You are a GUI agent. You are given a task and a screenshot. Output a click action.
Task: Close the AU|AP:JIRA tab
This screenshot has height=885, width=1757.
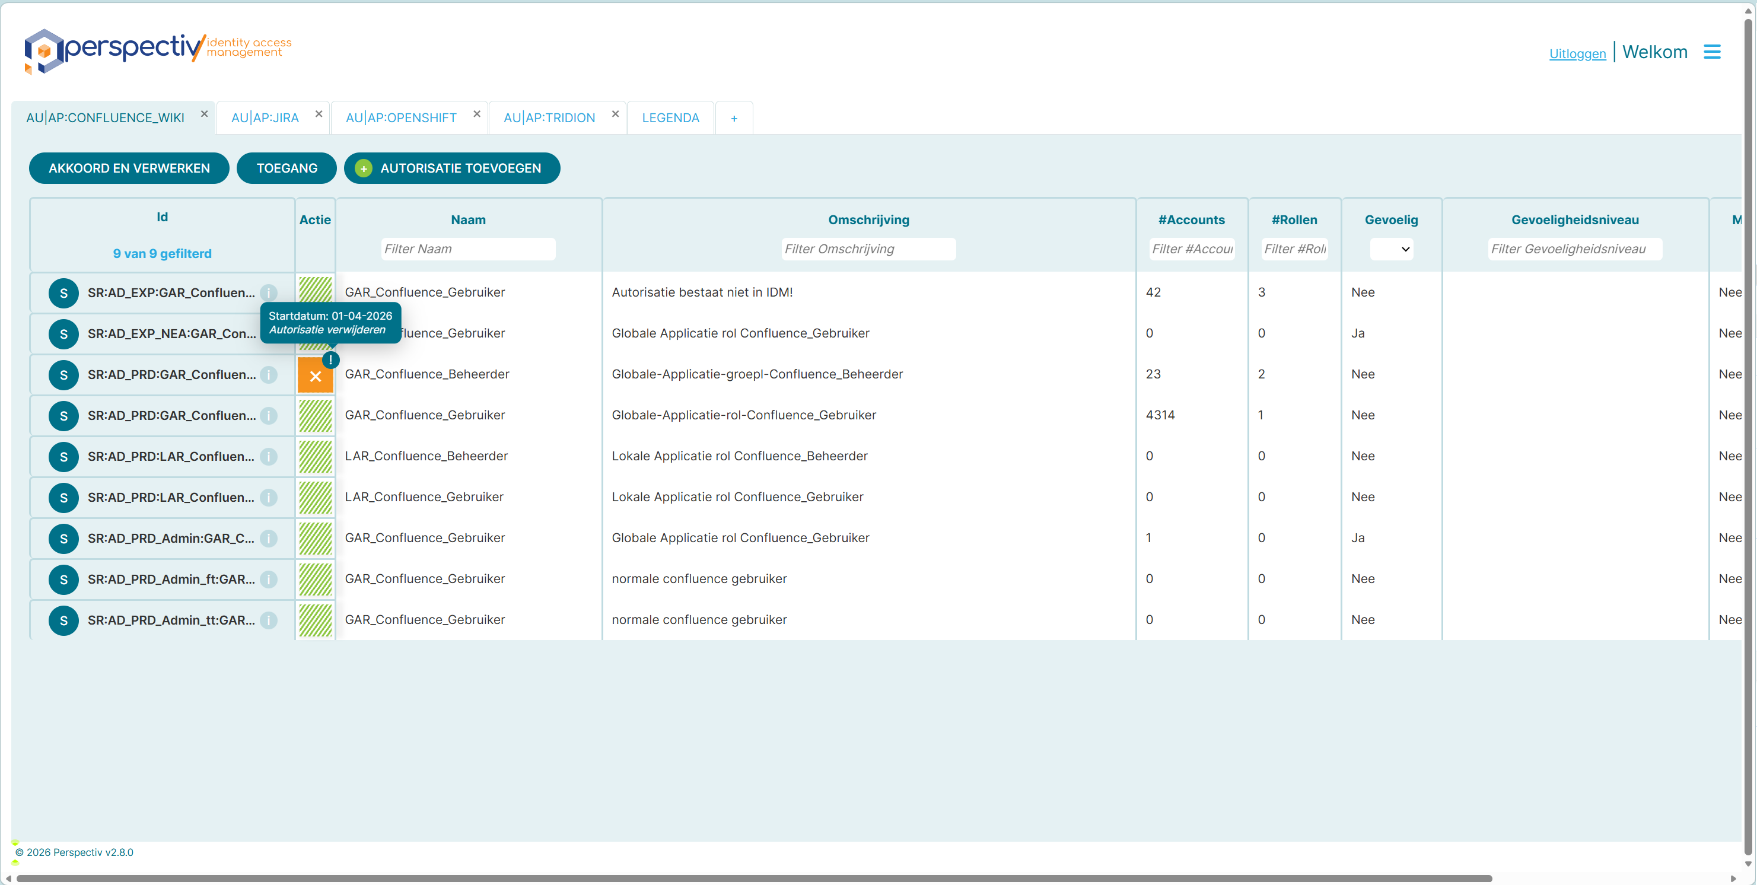pyautogui.click(x=319, y=114)
